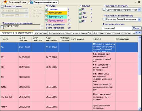This screenshot has width=142, height=111.
Task: Uncheck the ИП filter checkbox
Action: [x=80, y=21]
